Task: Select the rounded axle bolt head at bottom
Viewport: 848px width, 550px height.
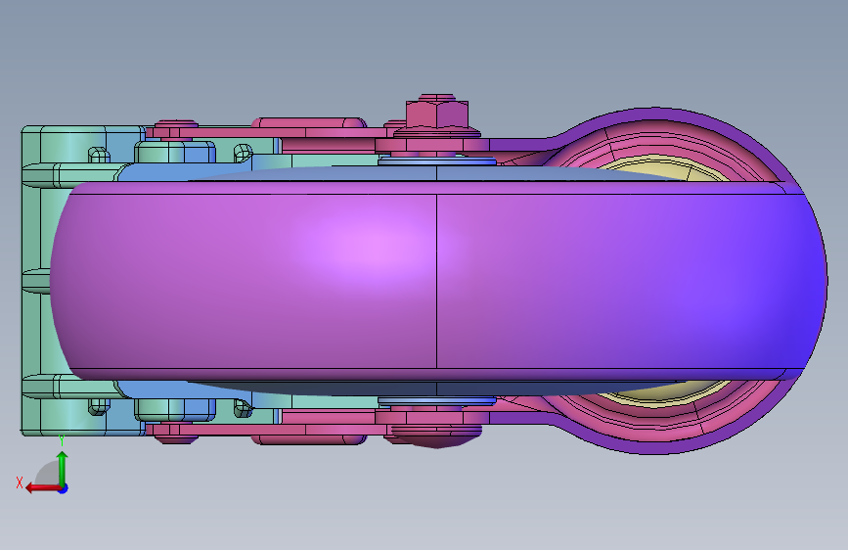Action: click(437, 436)
